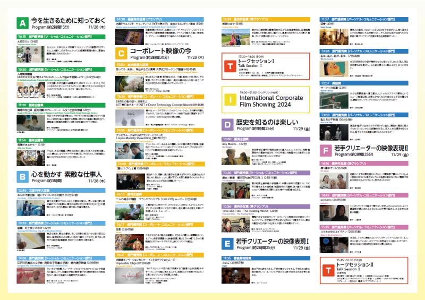Click the orange C program badge
Screen dimensions: 425x300
coord(121,54)
